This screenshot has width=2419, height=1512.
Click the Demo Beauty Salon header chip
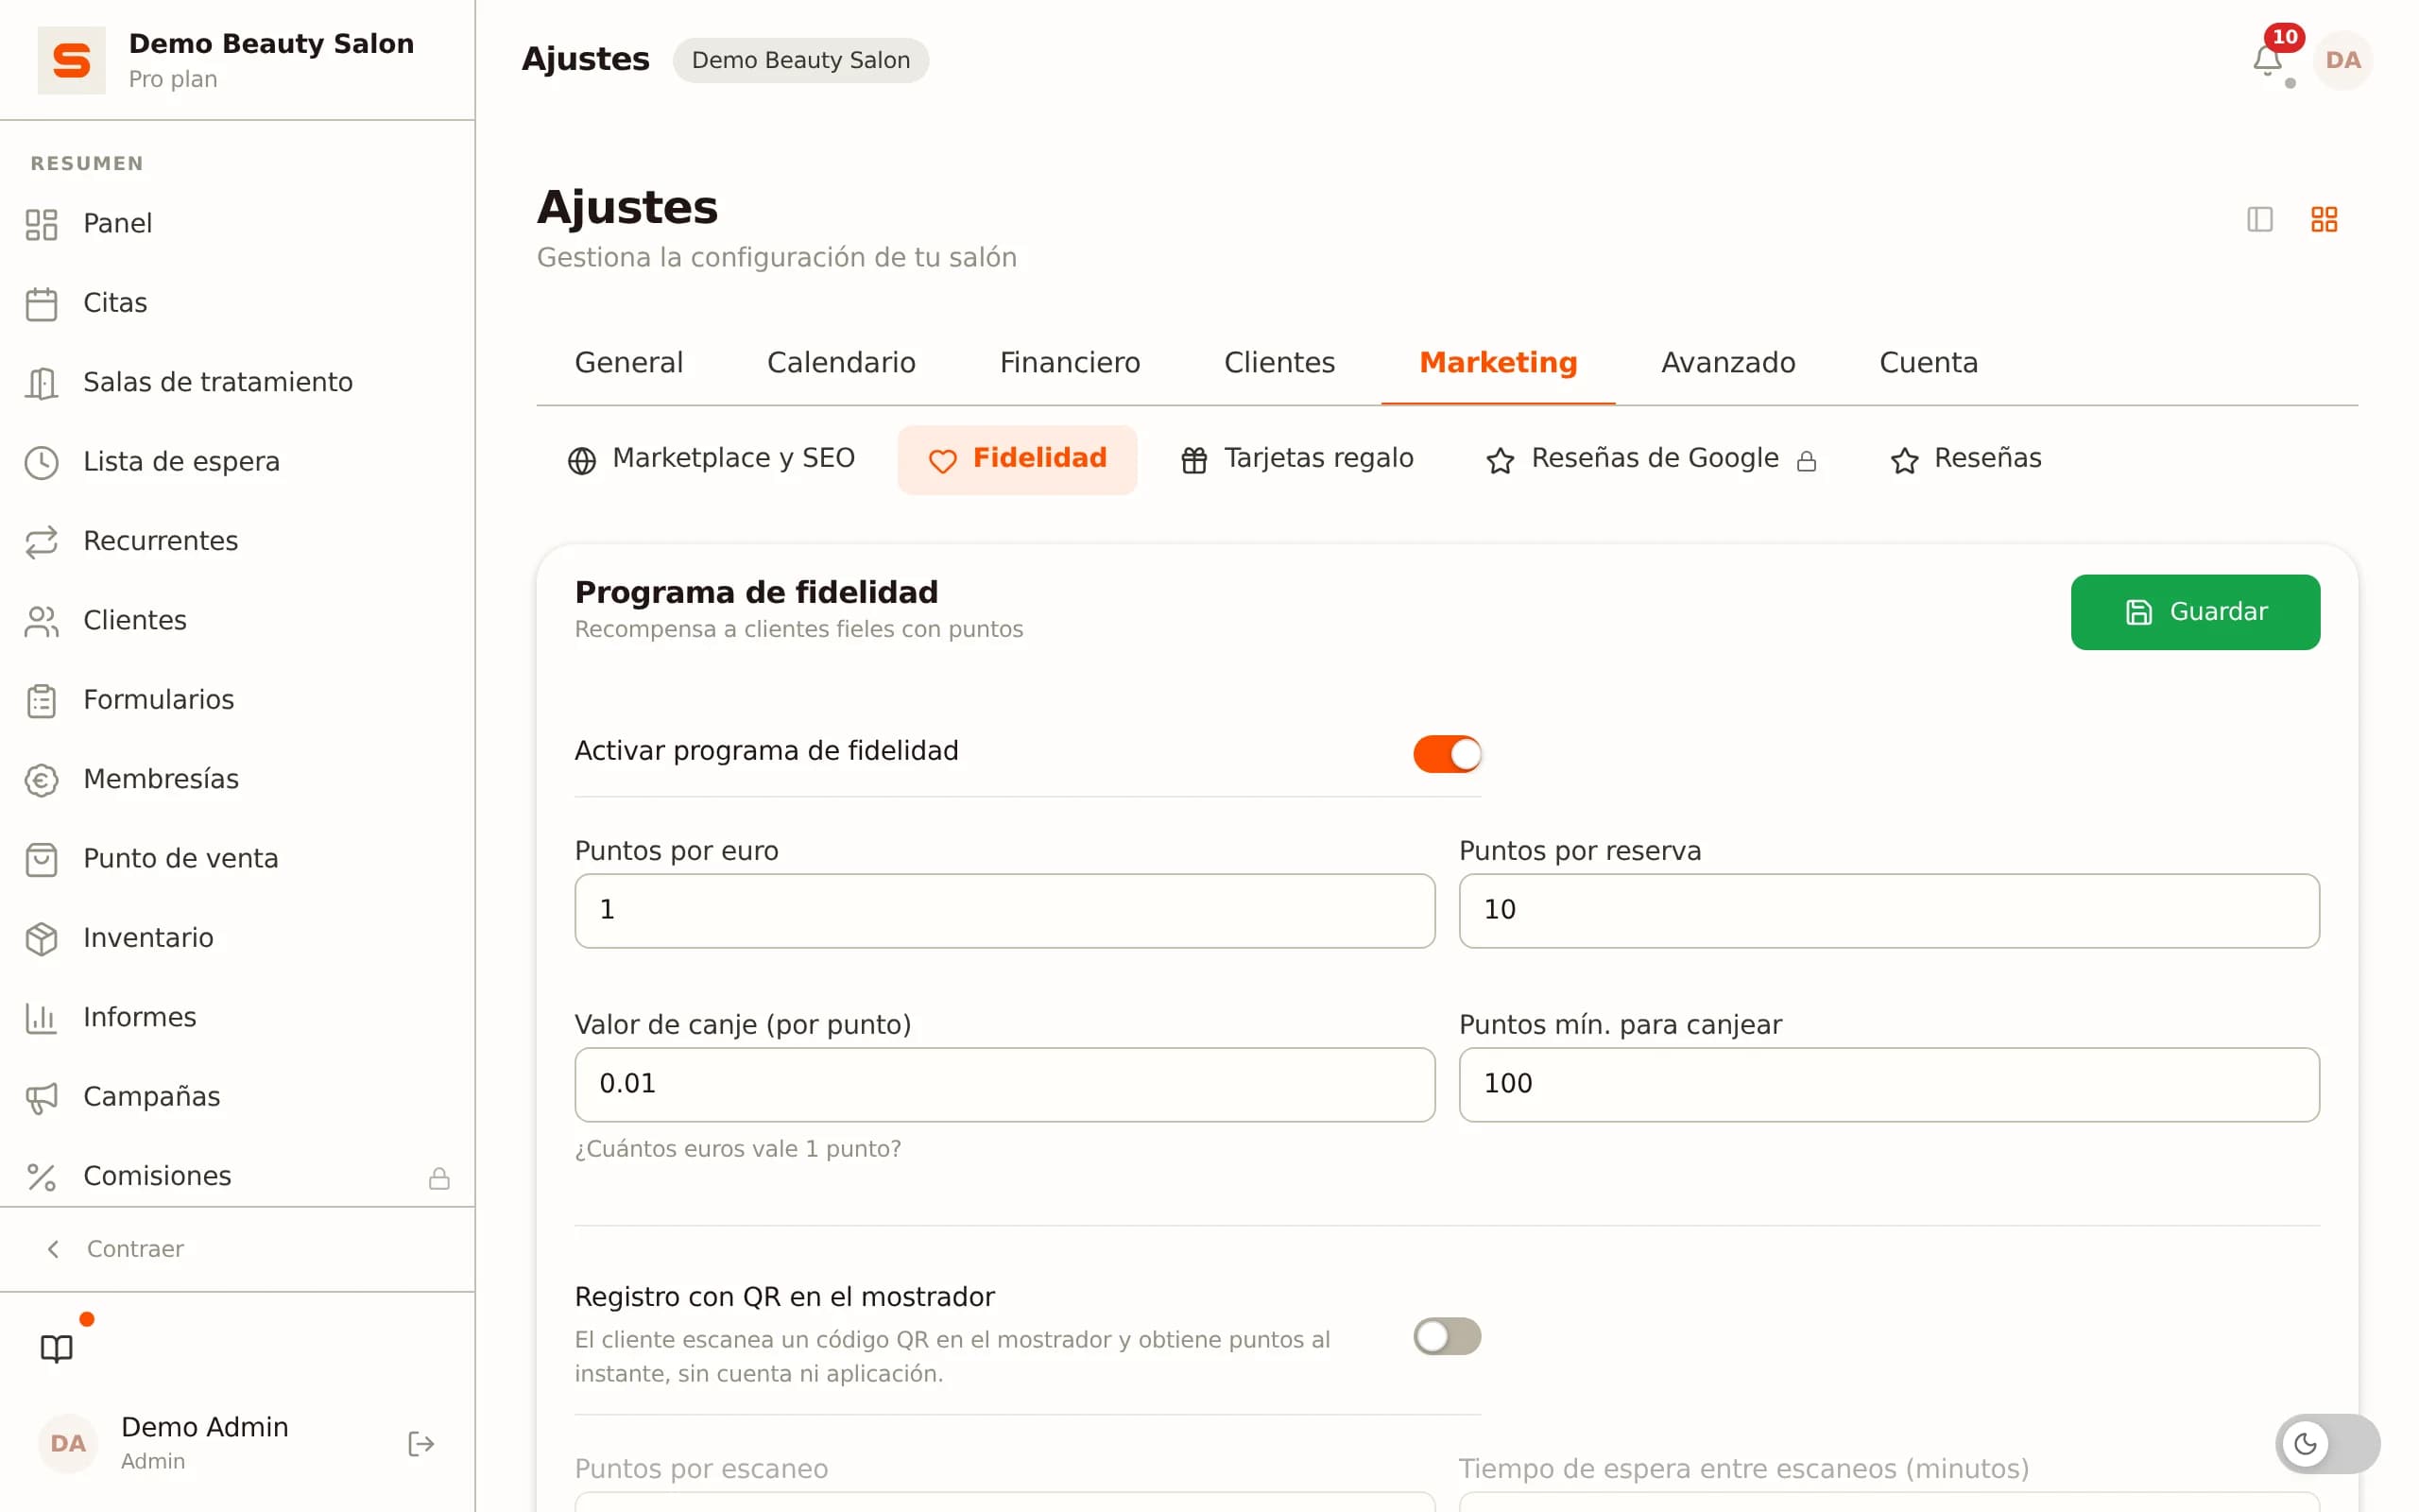point(800,60)
